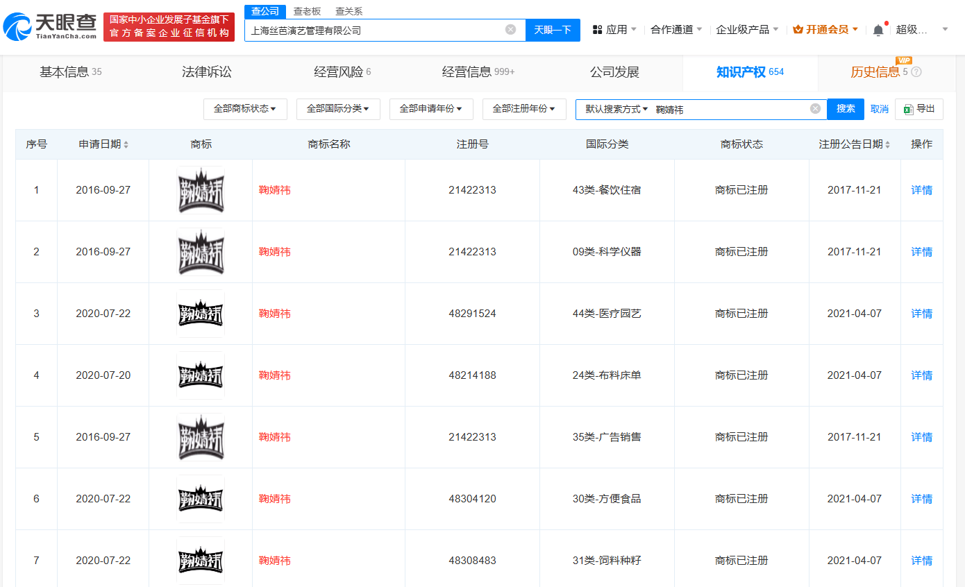Switch to 法律诉讼 tab

[x=206, y=72]
